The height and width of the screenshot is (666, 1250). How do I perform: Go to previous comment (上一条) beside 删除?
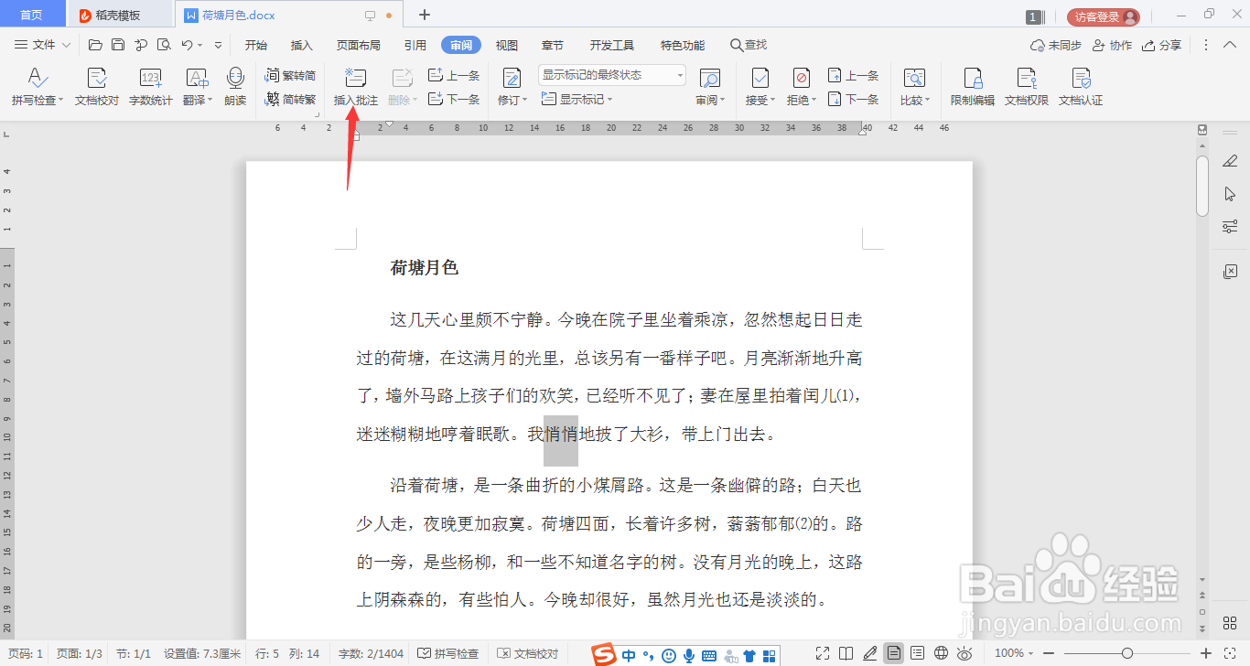[455, 76]
